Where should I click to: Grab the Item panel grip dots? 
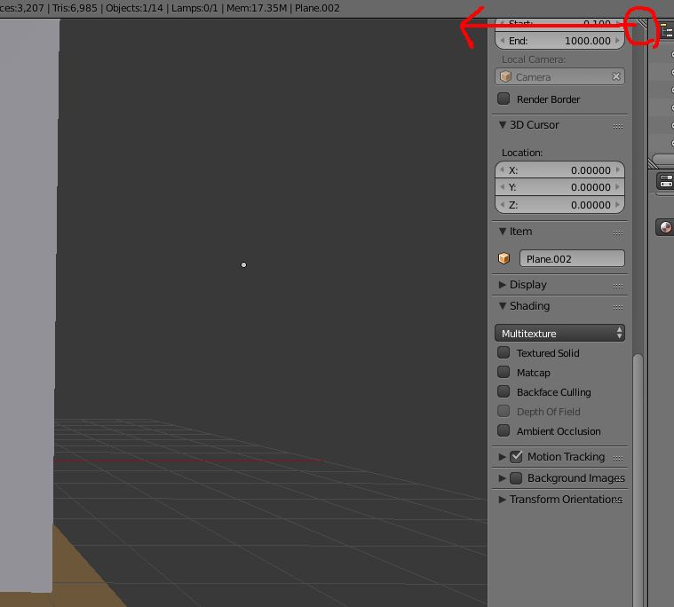pos(618,233)
